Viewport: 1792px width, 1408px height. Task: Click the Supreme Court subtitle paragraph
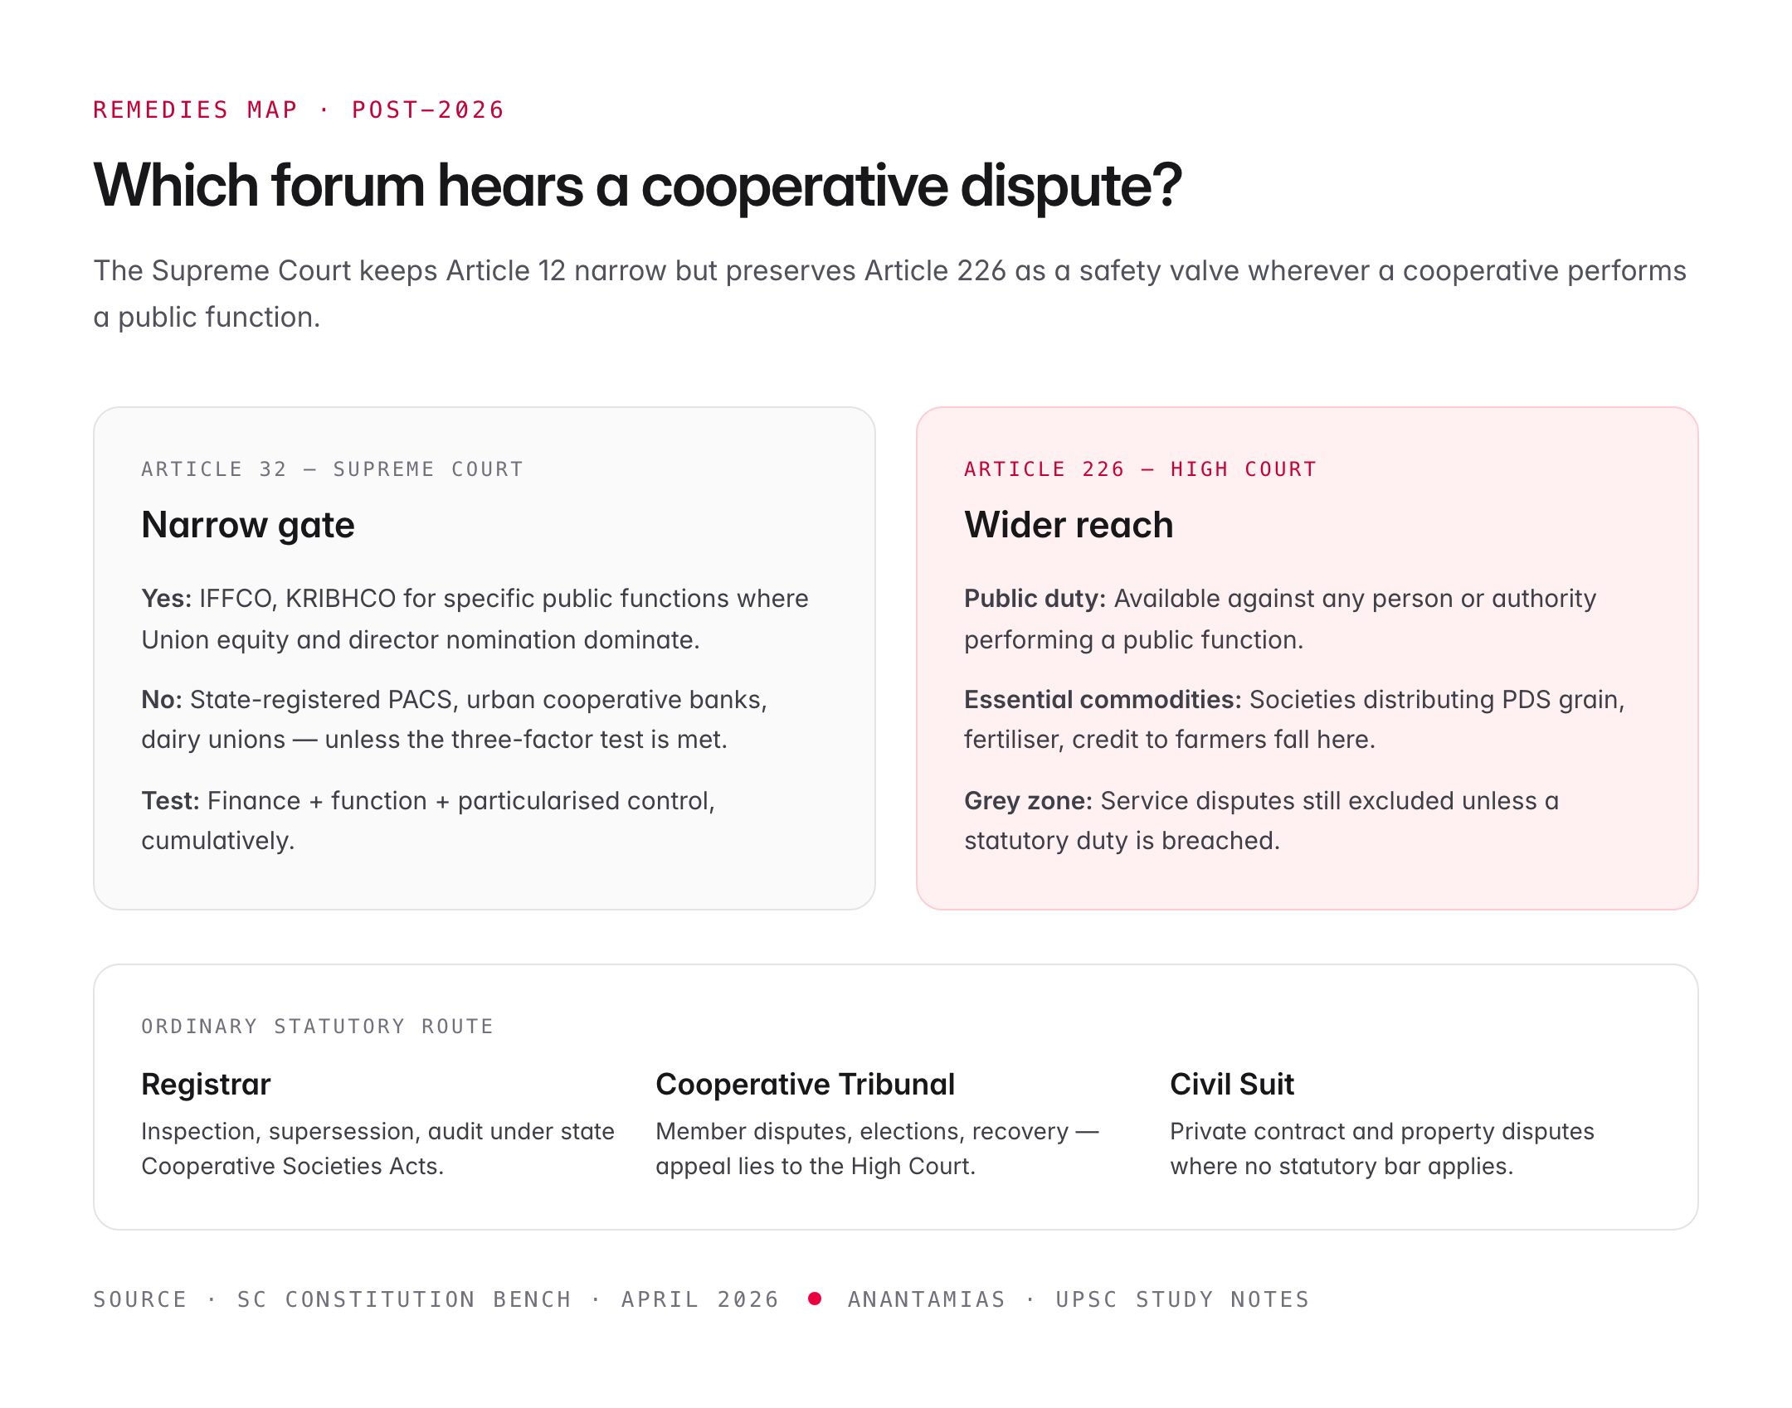(x=889, y=294)
